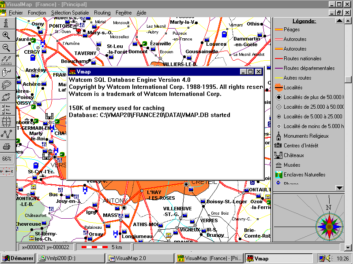Open the Fonction menu

click(x=37, y=13)
